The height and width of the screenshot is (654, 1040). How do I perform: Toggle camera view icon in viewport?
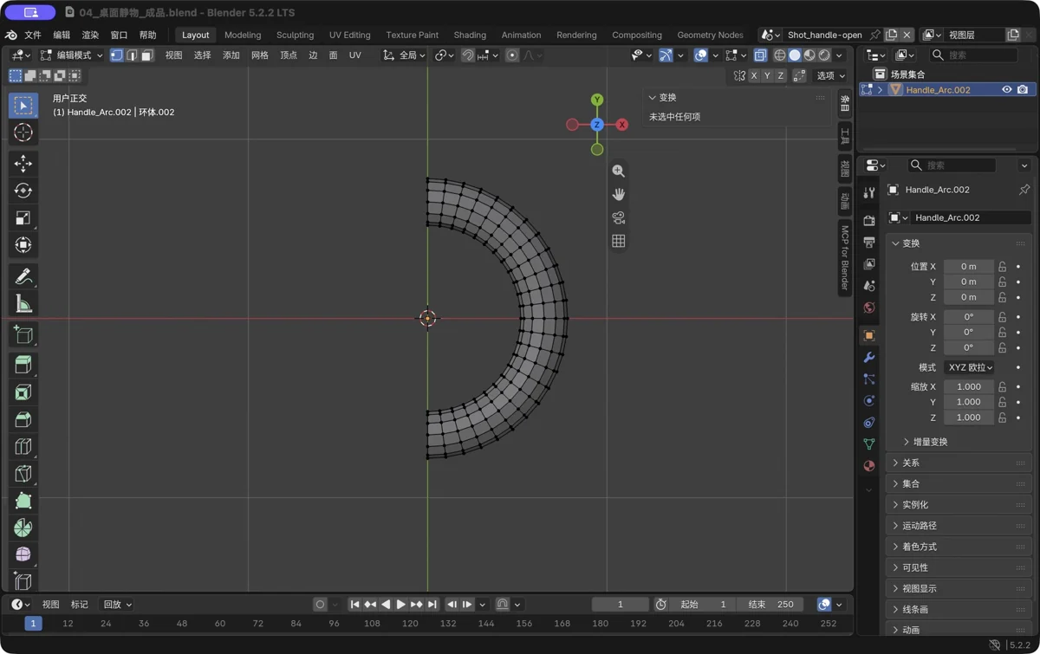(x=618, y=218)
